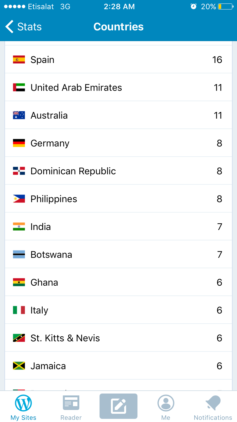Tap the alarm clock status icon

click(x=193, y=7)
